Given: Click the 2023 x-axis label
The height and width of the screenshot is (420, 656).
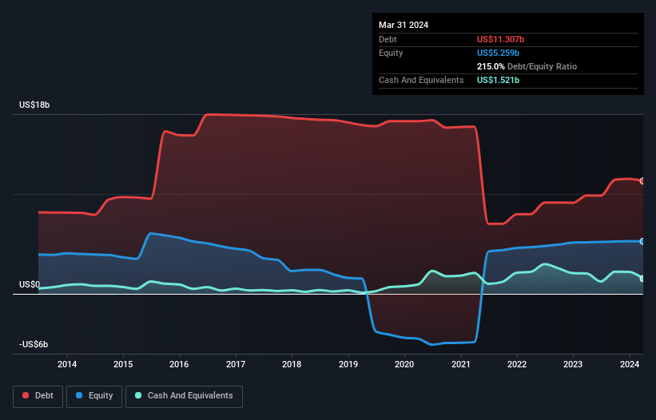Looking at the screenshot, I should pos(573,364).
